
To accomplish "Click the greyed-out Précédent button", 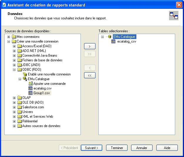I will coord(69,148).
